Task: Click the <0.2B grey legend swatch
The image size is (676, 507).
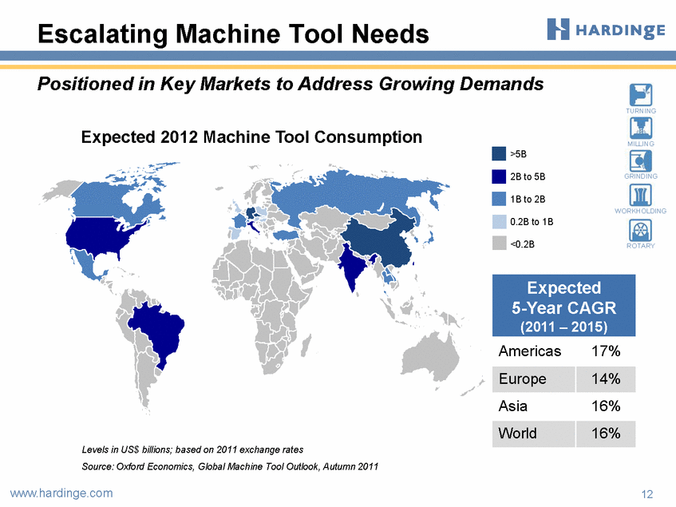Action: (499, 244)
